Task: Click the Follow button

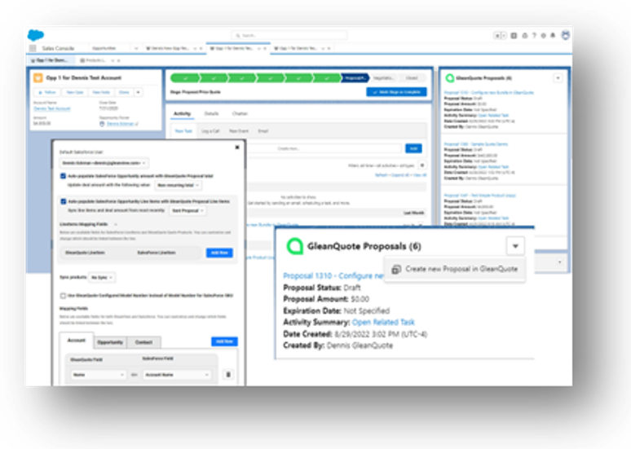Action: tap(47, 93)
